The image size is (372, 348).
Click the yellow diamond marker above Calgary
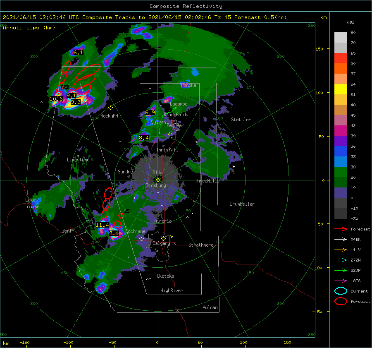coord(163,238)
